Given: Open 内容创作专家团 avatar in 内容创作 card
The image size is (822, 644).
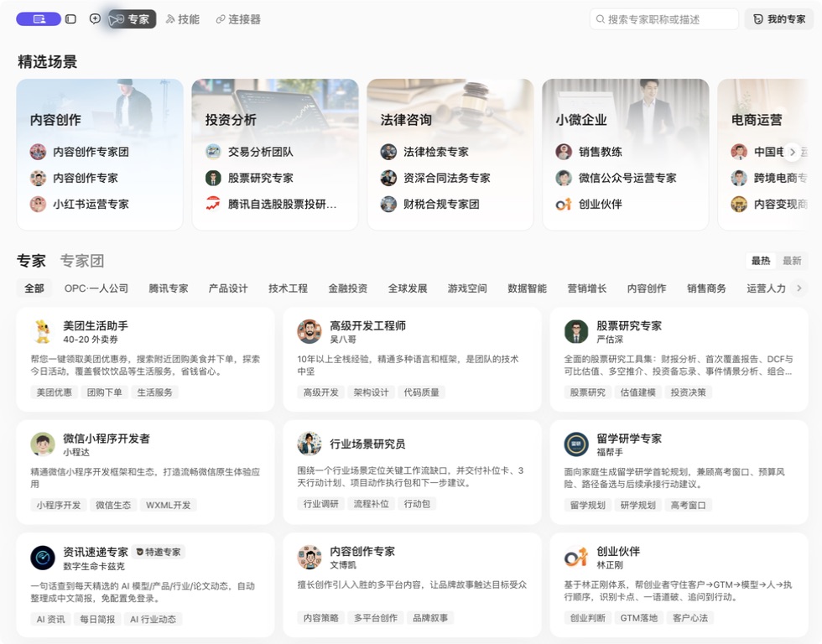Looking at the screenshot, I should (38, 152).
